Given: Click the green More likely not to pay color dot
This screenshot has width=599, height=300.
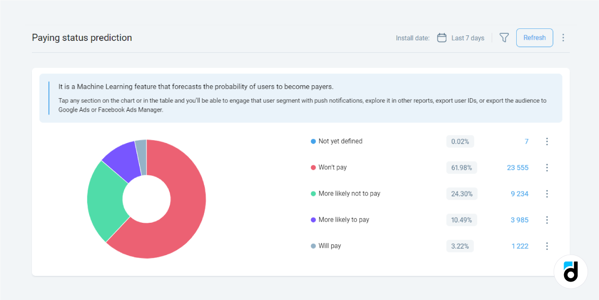Looking at the screenshot, I should click(x=312, y=193).
